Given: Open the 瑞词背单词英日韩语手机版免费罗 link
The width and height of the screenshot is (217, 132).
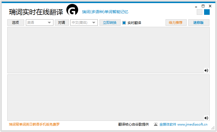Looking at the screenshot, I should tap(34, 124).
